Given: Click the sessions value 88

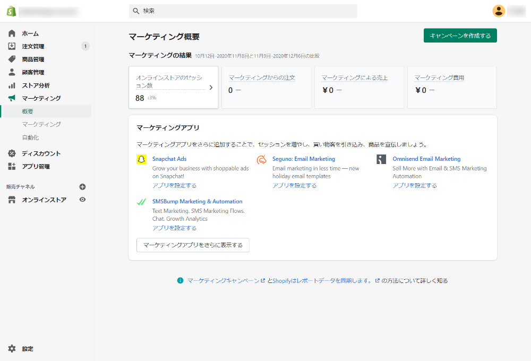Looking at the screenshot, I should [140, 98].
